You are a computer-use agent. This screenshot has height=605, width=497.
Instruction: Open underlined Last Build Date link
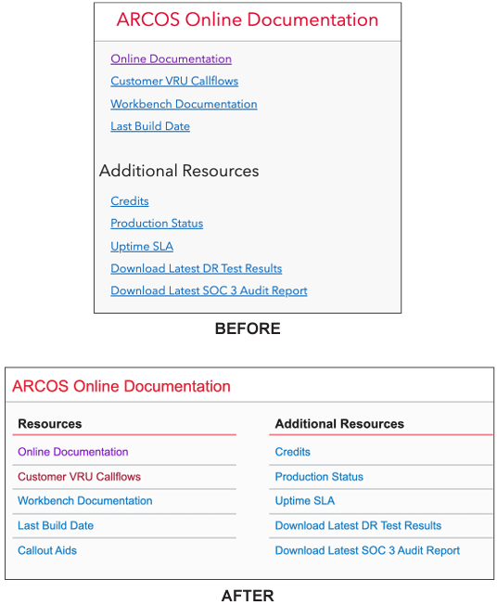150,126
